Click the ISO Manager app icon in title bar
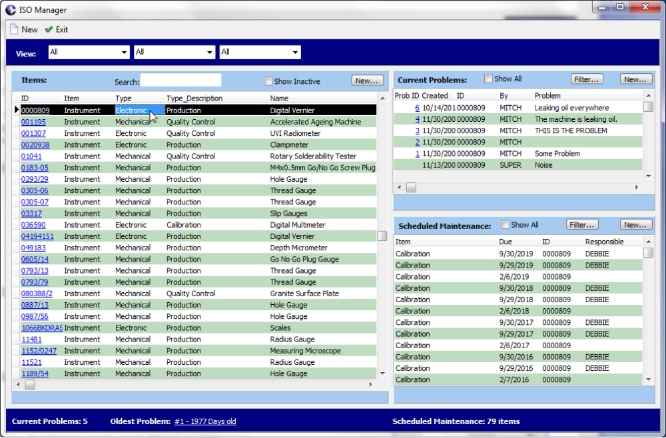This screenshot has width=666, height=438. (x=11, y=9)
